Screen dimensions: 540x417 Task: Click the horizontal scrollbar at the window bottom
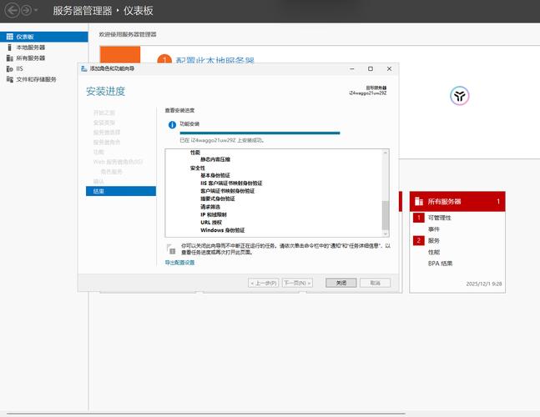pos(206,414)
